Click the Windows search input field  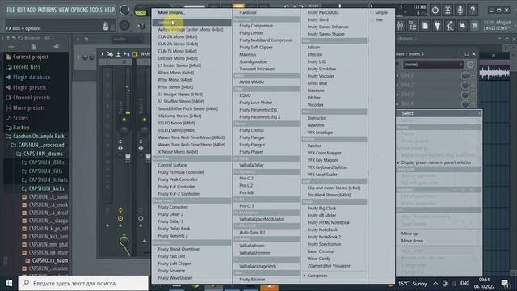tap(83, 284)
